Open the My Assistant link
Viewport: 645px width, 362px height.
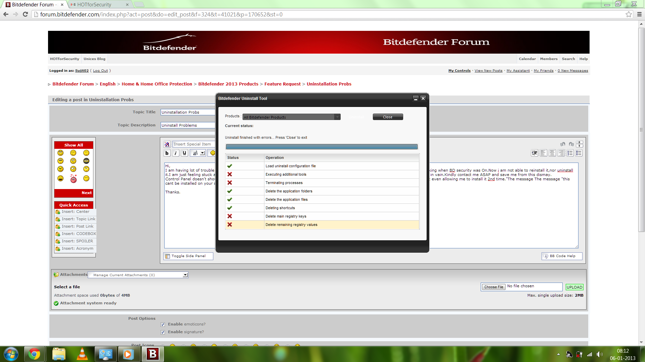518,71
